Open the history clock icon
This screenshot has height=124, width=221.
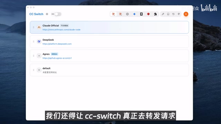click(173, 14)
